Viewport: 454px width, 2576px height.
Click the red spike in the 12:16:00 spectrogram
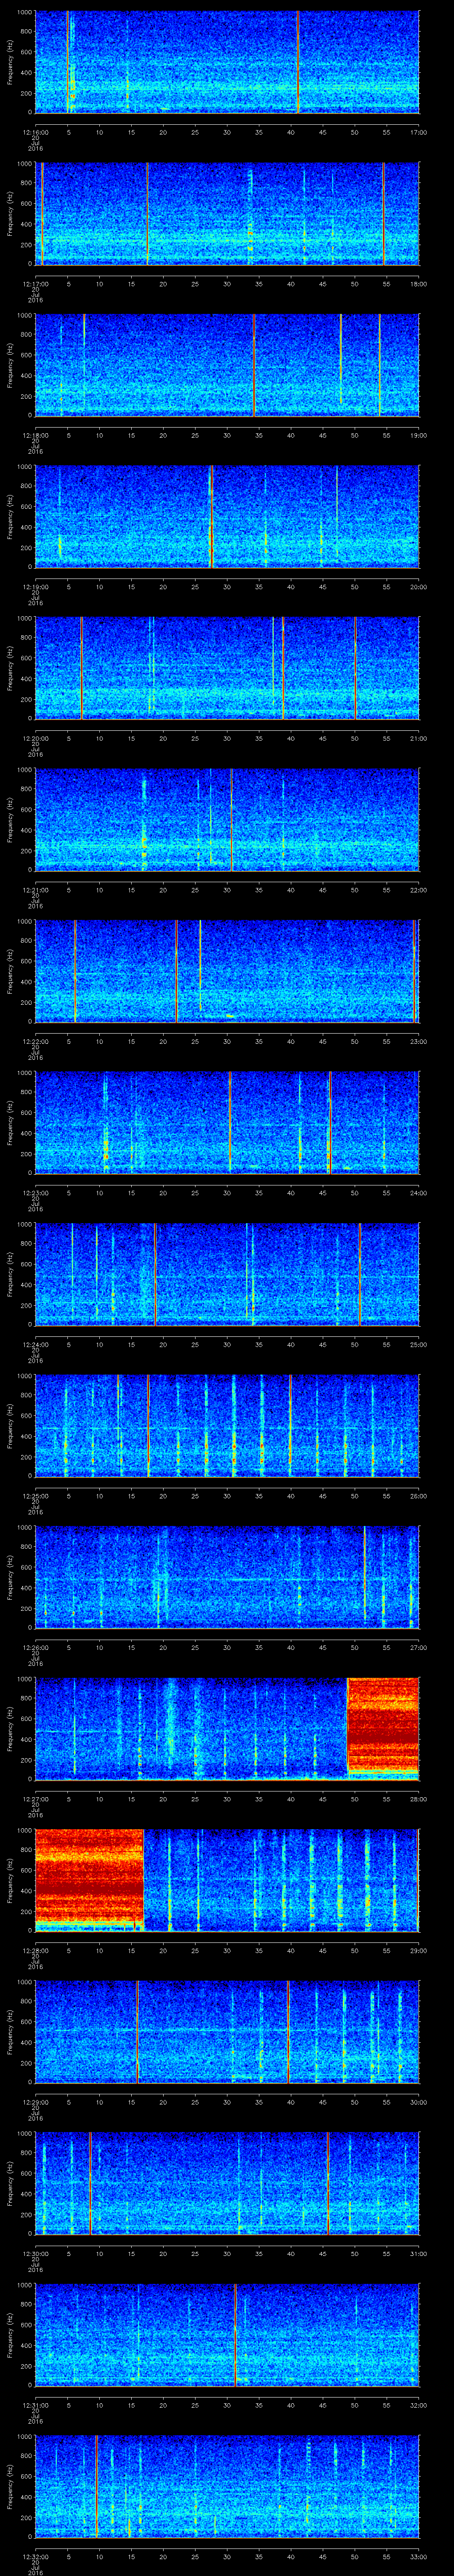coord(297,62)
